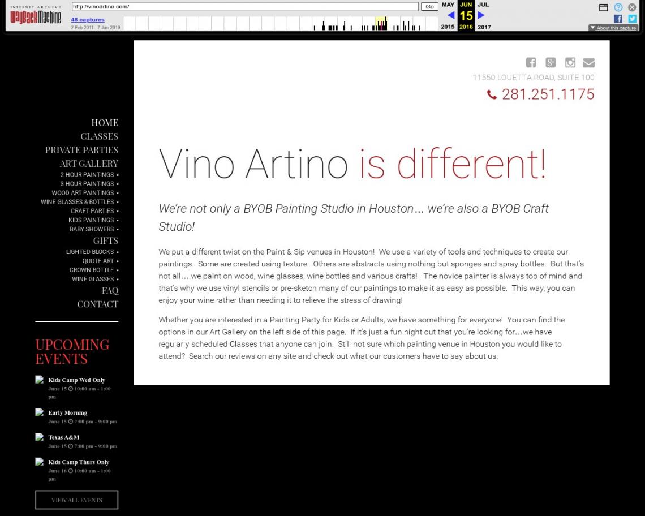
Task: Open Kids Camp Wed Only event link
Action: 76,380
